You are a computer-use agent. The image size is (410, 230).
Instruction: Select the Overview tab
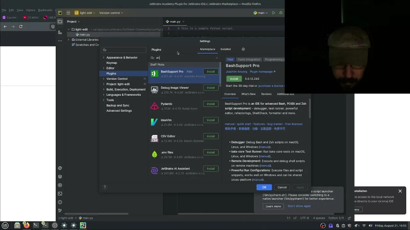tap(230, 94)
